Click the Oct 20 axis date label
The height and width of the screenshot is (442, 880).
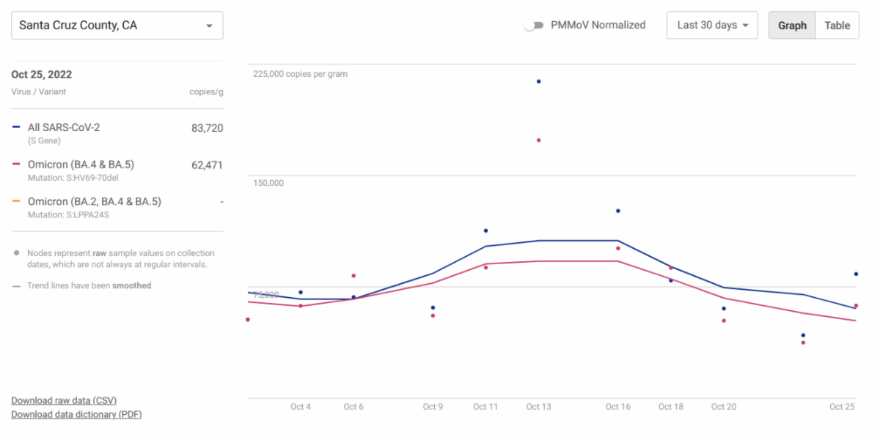[724, 407]
